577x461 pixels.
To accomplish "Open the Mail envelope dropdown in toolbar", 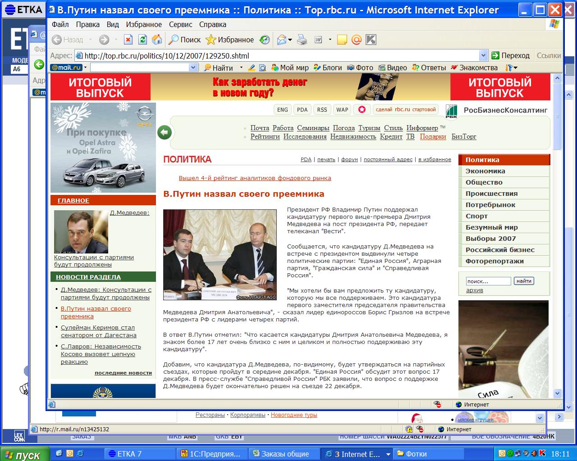I will tap(284, 40).
